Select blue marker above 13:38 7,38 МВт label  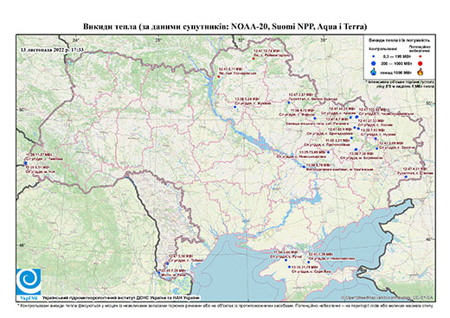click(356, 149)
